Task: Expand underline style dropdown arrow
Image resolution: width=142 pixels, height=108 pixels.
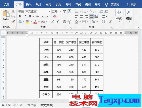Action: 34,17
